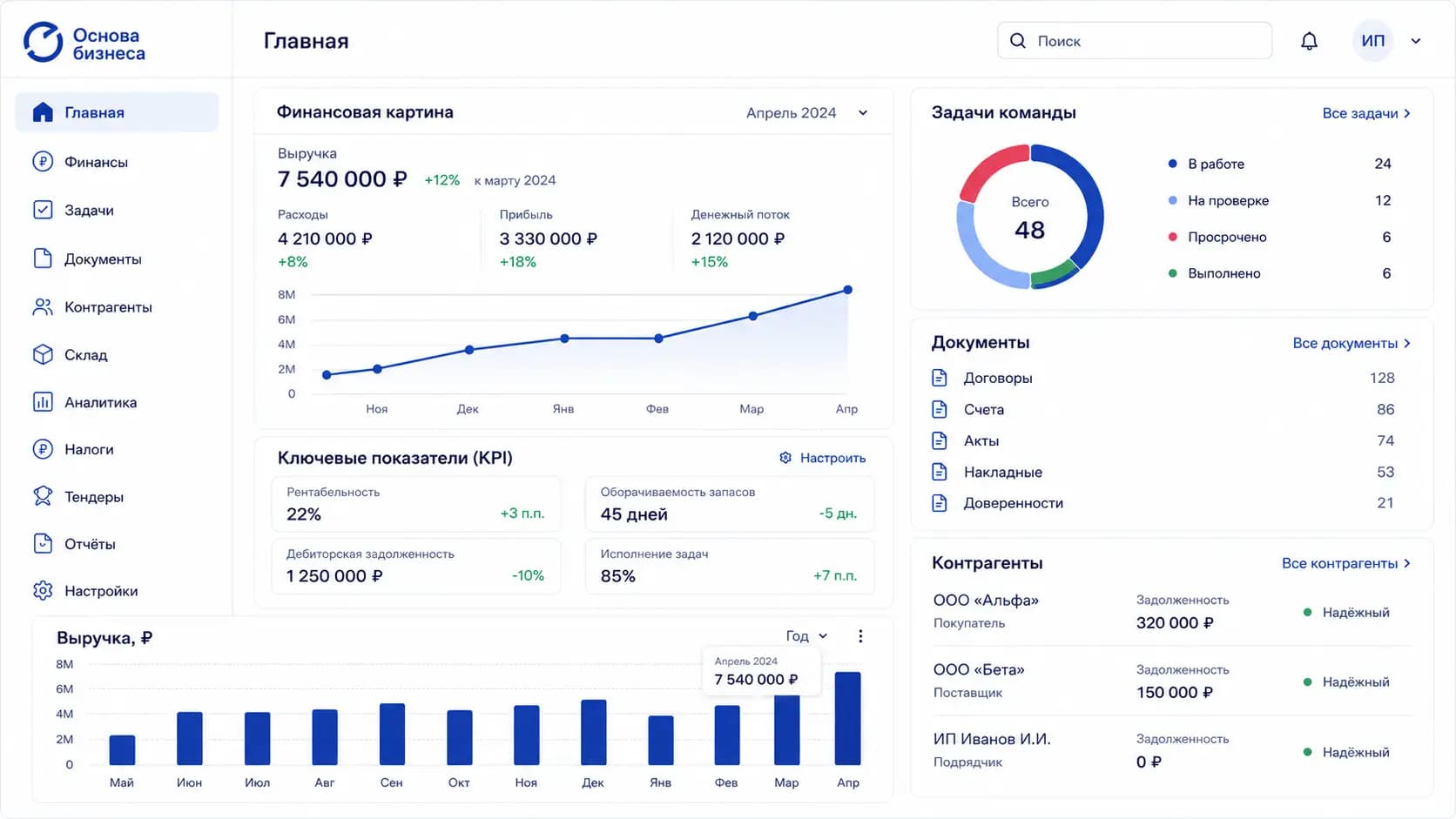Screen dimensions: 1456x819
Task: Open the Все задачи link
Action: [1366, 113]
